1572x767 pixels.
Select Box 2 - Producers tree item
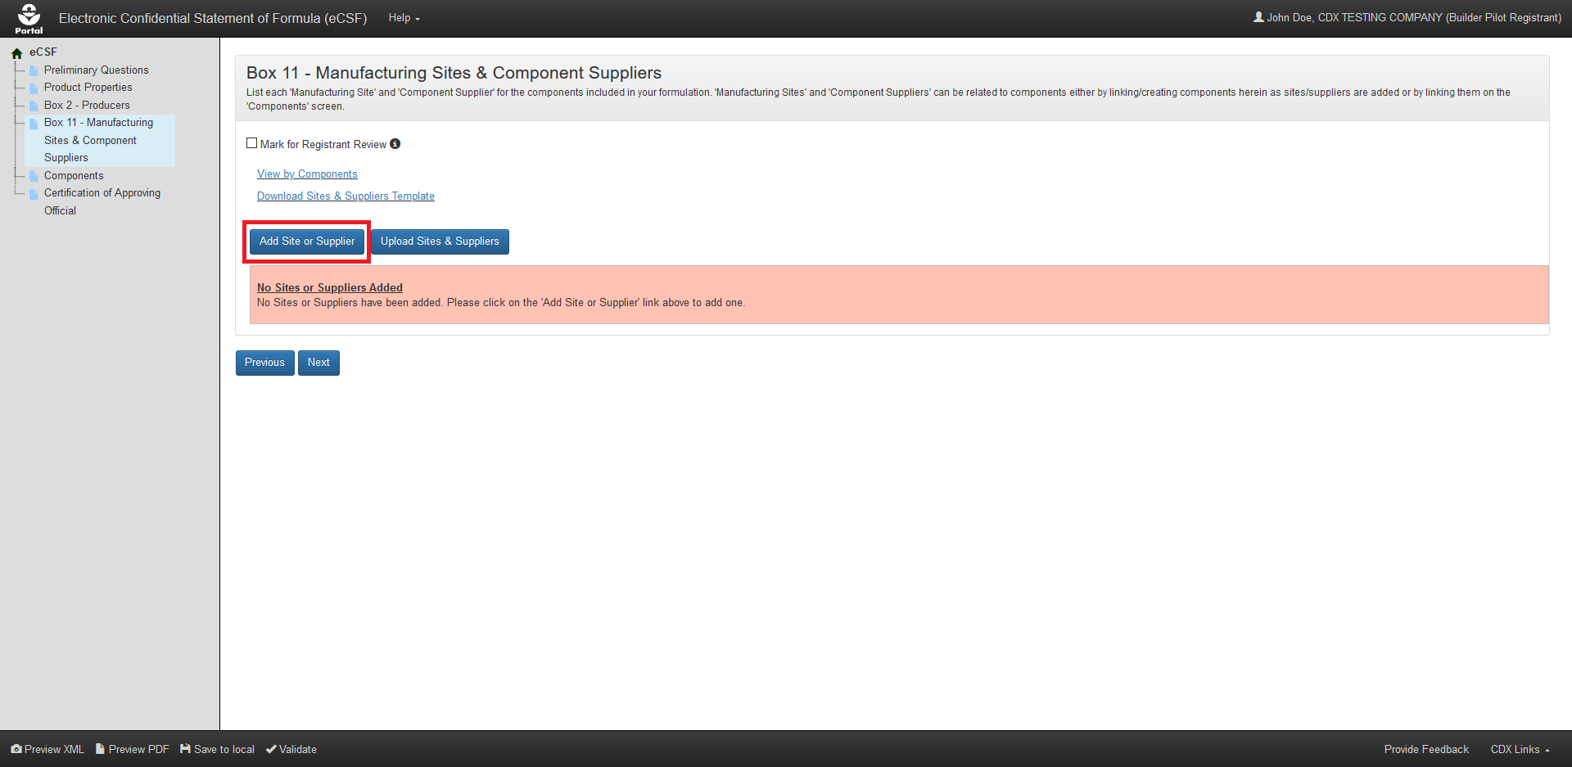point(87,106)
